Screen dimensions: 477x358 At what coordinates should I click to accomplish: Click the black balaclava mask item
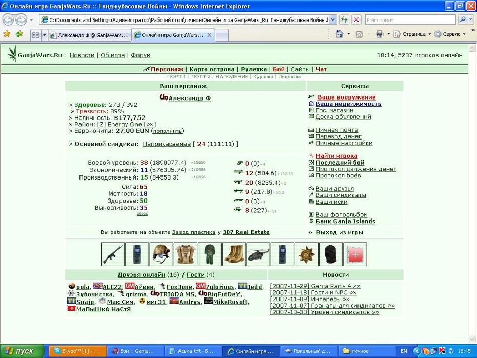click(331, 254)
